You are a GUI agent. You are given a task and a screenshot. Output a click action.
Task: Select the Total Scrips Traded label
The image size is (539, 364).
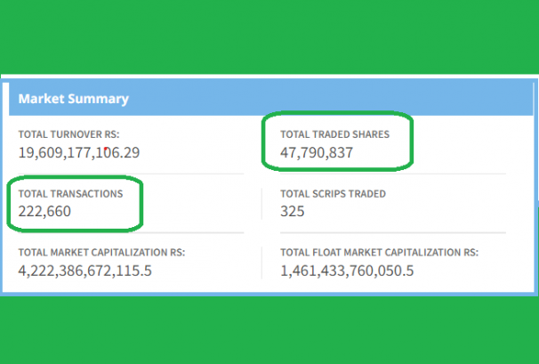(333, 193)
